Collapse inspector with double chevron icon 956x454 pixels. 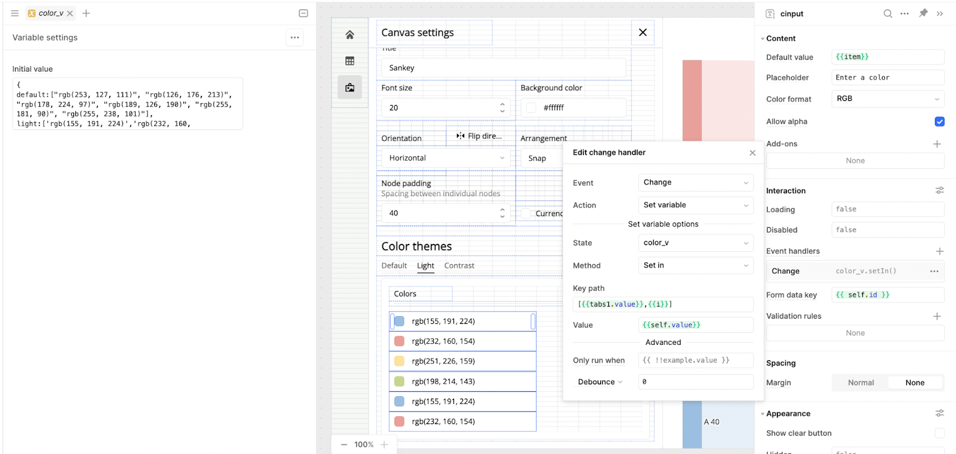[940, 13]
